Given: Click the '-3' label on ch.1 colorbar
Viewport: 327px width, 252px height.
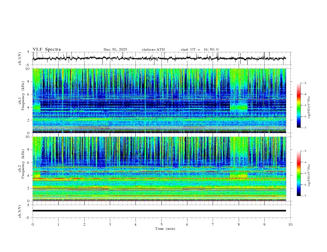Looking at the screenshot, I should (x=304, y=83).
